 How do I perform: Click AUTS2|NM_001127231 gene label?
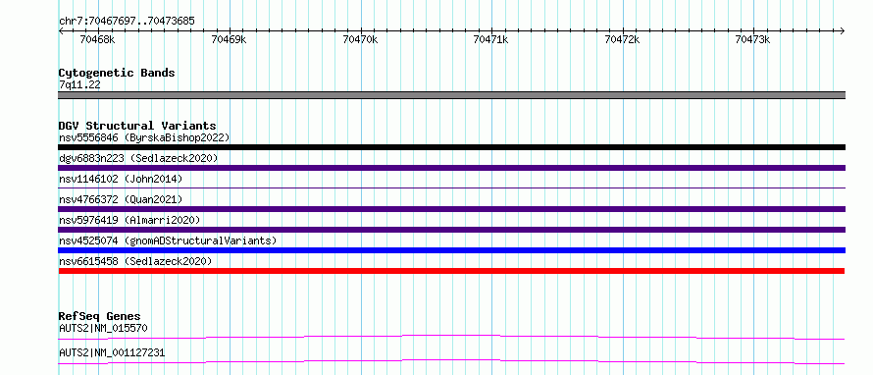click(112, 352)
